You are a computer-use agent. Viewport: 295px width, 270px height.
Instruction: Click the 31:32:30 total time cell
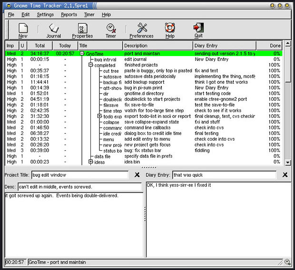39,116
